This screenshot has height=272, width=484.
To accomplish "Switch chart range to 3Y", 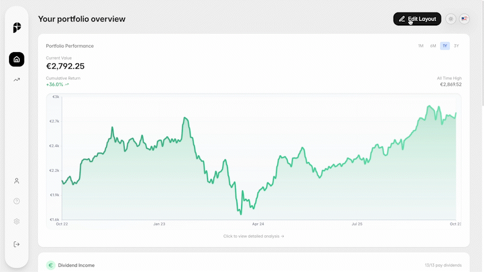I will coord(457,46).
